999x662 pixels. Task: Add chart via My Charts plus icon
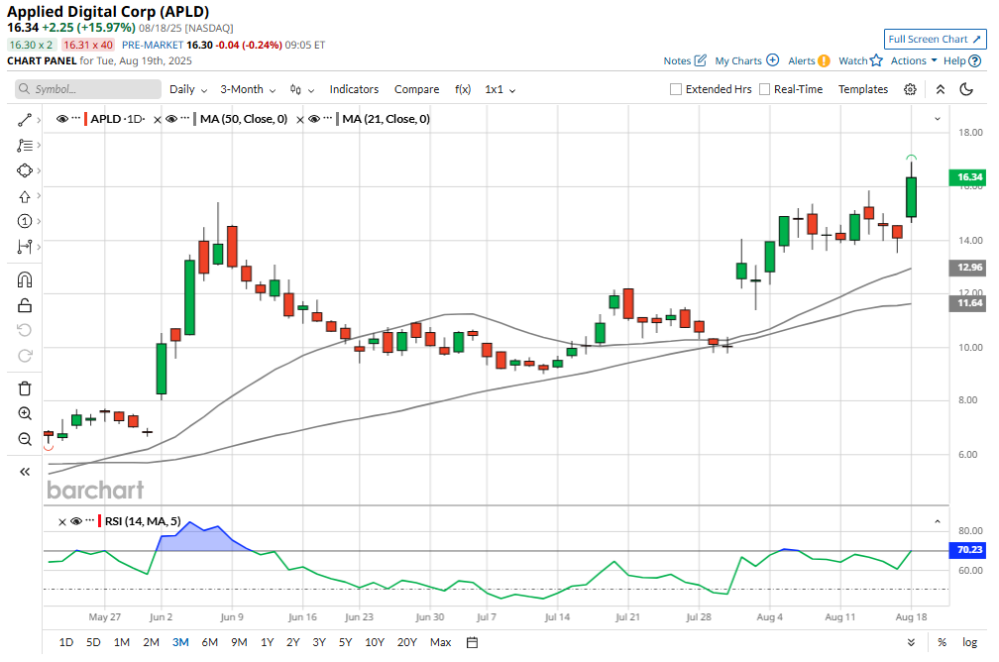click(772, 59)
